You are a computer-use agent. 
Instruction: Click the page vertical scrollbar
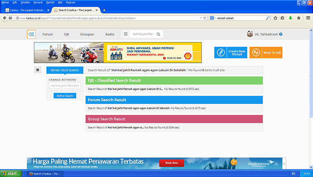311,75
